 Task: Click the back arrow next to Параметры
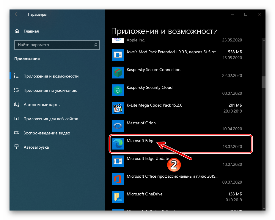(17, 14)
